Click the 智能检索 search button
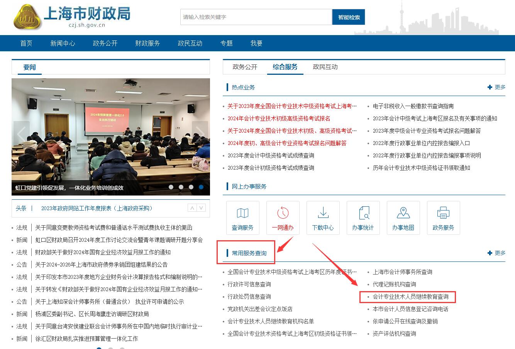The height and width of the screenshot is (349, 515). tap(348, 17)
